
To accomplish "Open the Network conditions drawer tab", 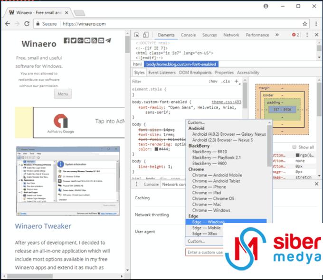I will point(174,185).
